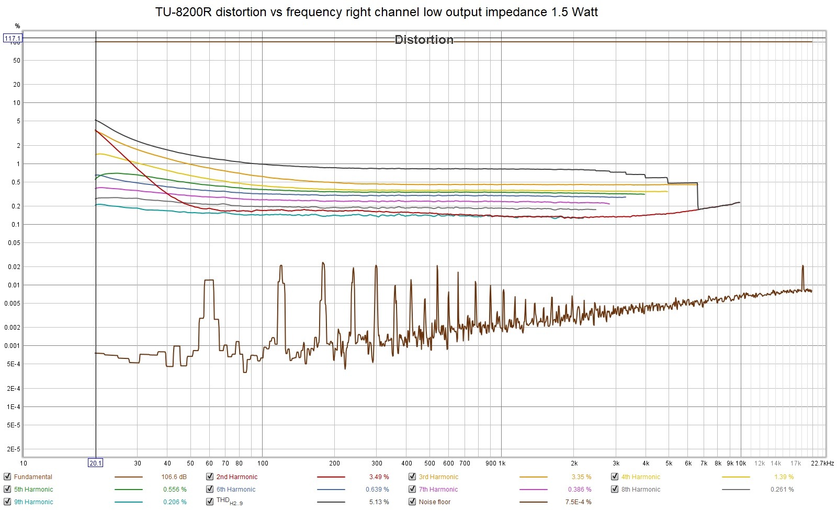837x512 pixels.
Task: Click the 22.7kHz axis end label
Action: tap(822, 463)
